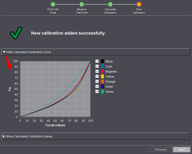
Task: Click the Measure Test Chart step label
Action: click(x=82, y=11)
